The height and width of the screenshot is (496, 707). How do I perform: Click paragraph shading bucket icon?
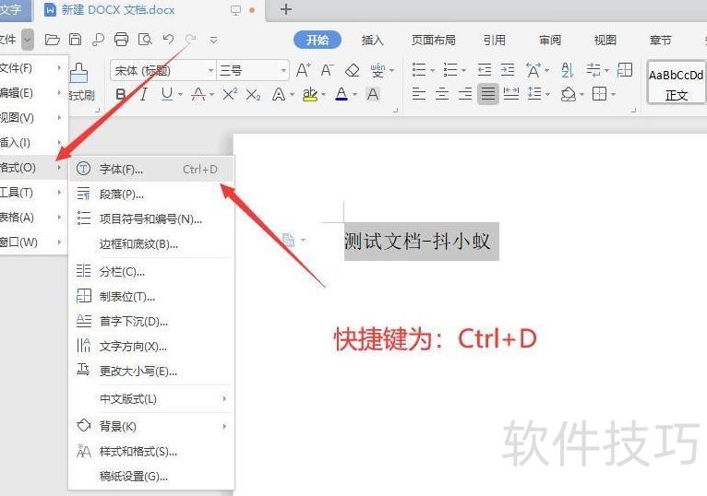(x=569, y=94)
